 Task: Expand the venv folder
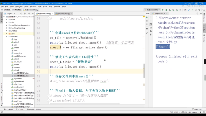point(6,34)
